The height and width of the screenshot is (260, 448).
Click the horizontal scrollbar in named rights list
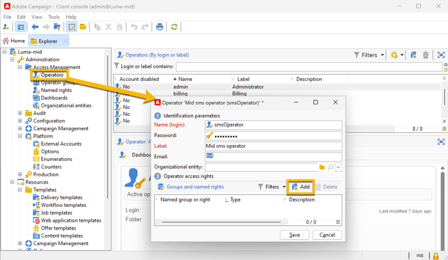[221, 222]
